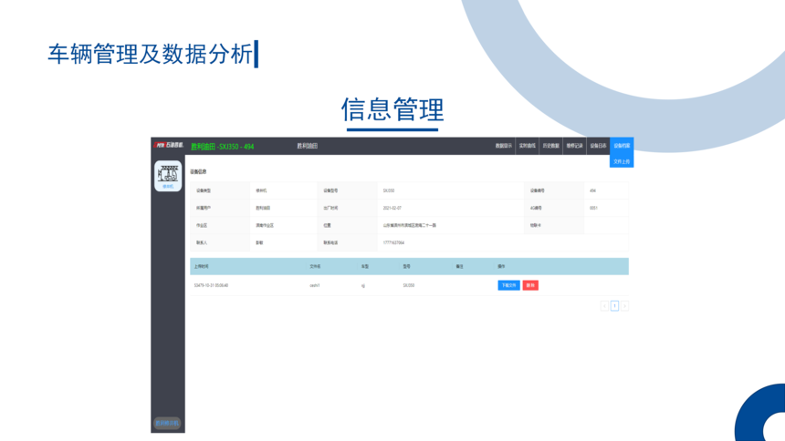The height and width of the screenshot is (441, 785).
Task: Click the file name ceshi1
Action: pos(314,285)
